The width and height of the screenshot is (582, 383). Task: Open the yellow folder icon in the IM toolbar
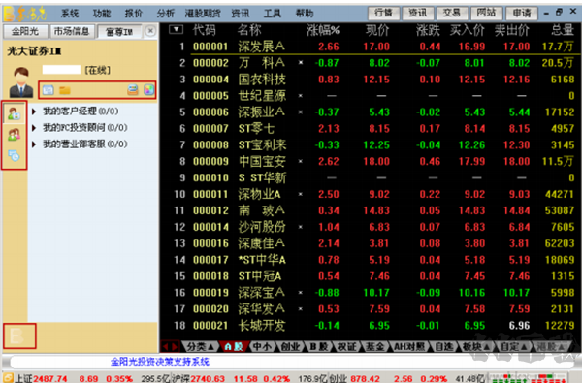coord(65,90)
